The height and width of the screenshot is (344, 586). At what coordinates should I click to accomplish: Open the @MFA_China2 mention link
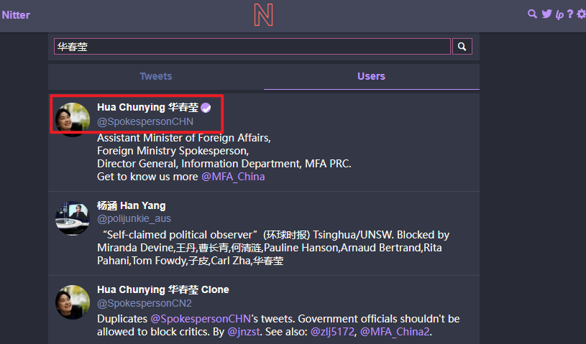tap(395, 332)
